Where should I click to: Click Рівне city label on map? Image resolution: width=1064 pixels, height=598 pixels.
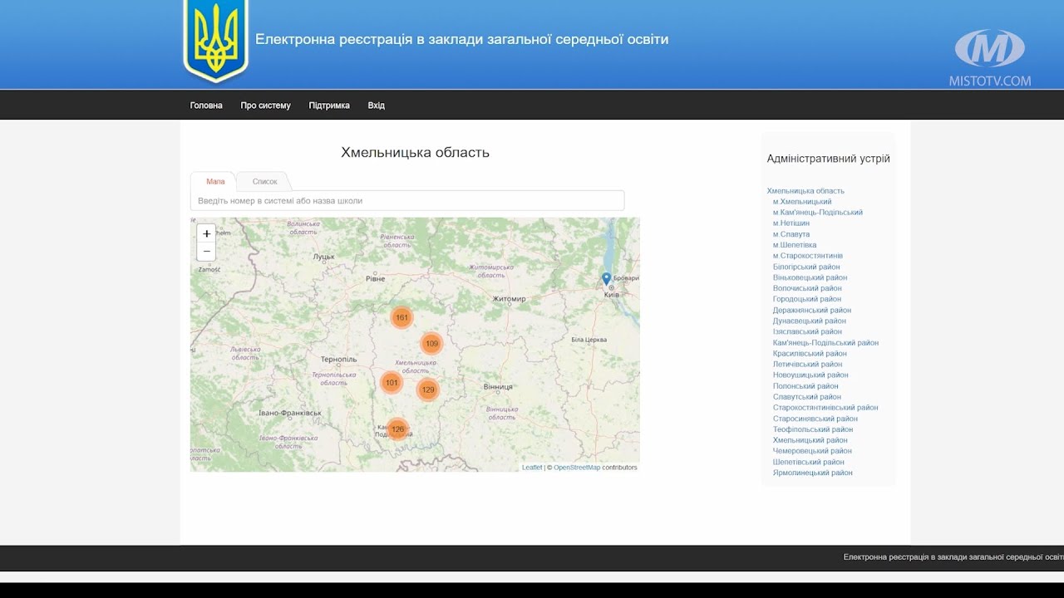(x=376, y=278)
